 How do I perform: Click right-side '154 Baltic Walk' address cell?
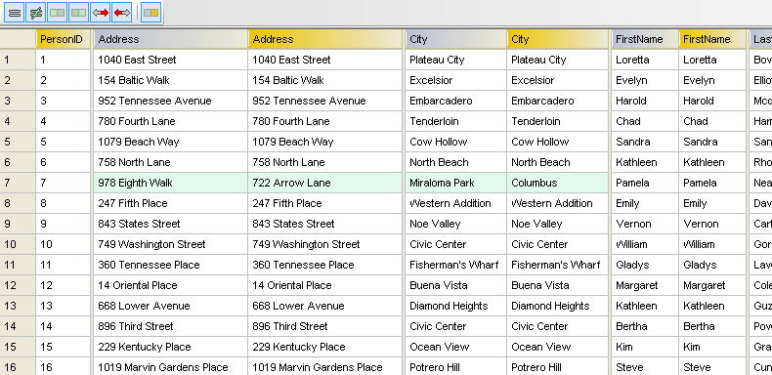325,80
